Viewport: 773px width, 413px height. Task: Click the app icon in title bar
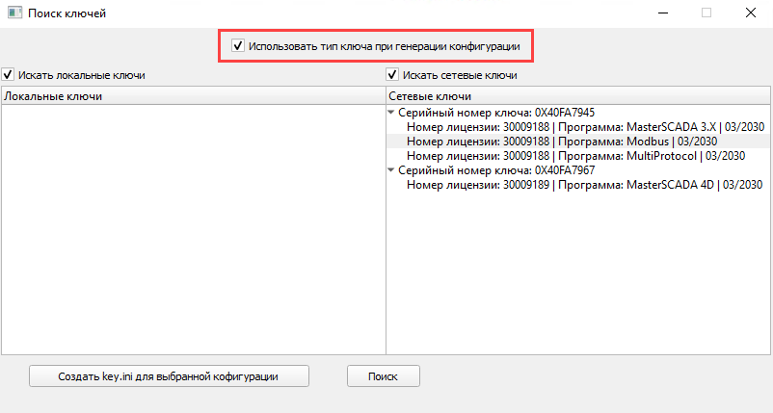click(x=13, y=13)
